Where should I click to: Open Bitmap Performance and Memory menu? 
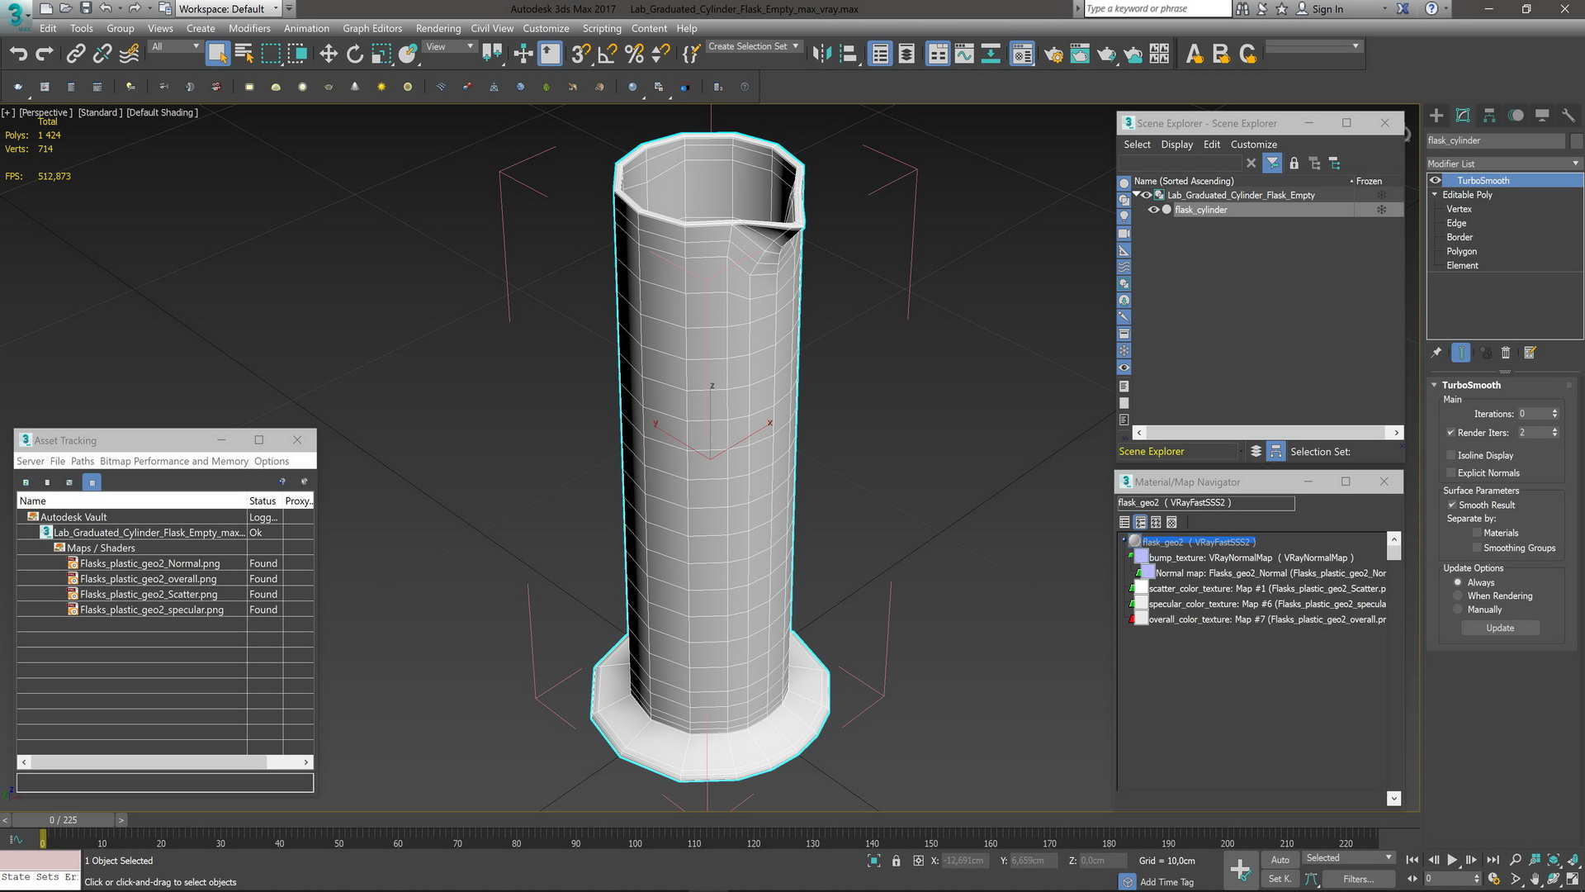[174, 461]
